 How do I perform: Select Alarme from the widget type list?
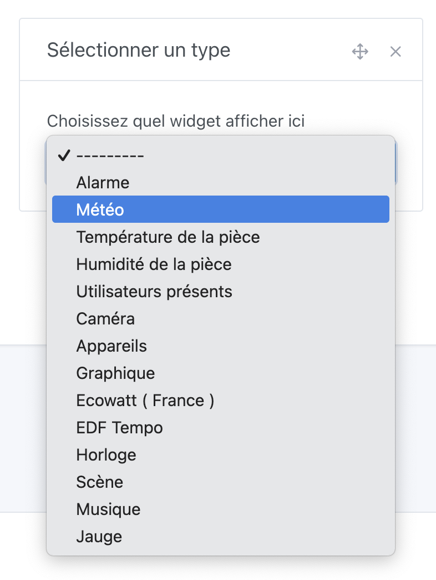coord(103,182)
